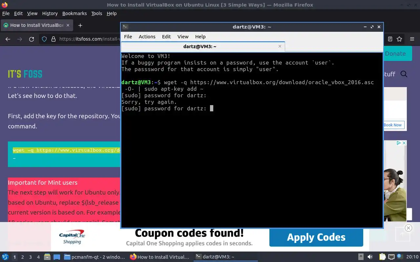This screenshot has height=262, width=420.
Task: Open the update notifier tray icon
Action: coord(400,257)
